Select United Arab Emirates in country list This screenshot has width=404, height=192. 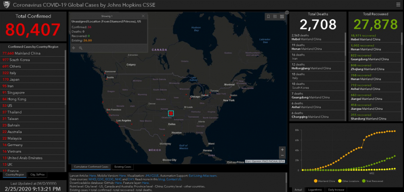coord(32,158)
